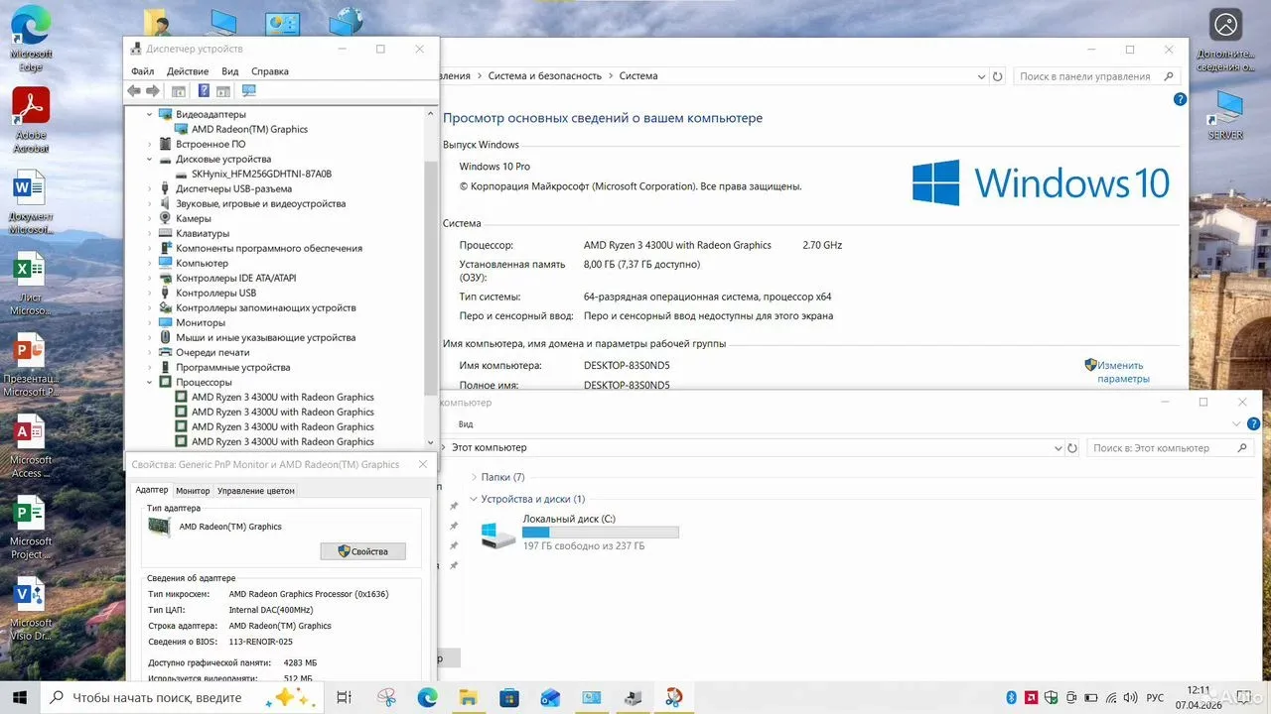
Task: Expand the Мониторы node in Device Manager
Action: (x=150, y=322)
